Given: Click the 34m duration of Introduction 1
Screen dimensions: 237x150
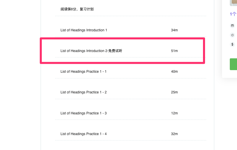Looking at the screenshot, I should click(174, 30).
